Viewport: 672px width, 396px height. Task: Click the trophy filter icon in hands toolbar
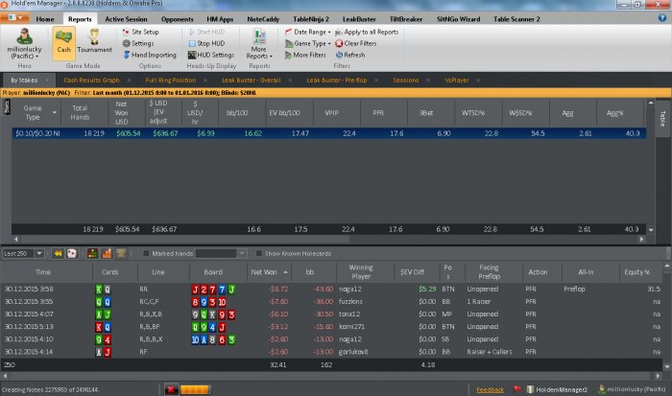121,253
